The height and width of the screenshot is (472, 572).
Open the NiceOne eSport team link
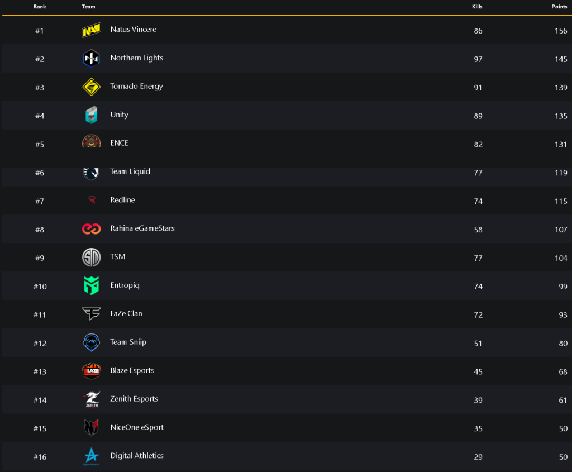(137, 427)
